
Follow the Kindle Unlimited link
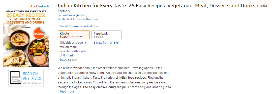73,53
